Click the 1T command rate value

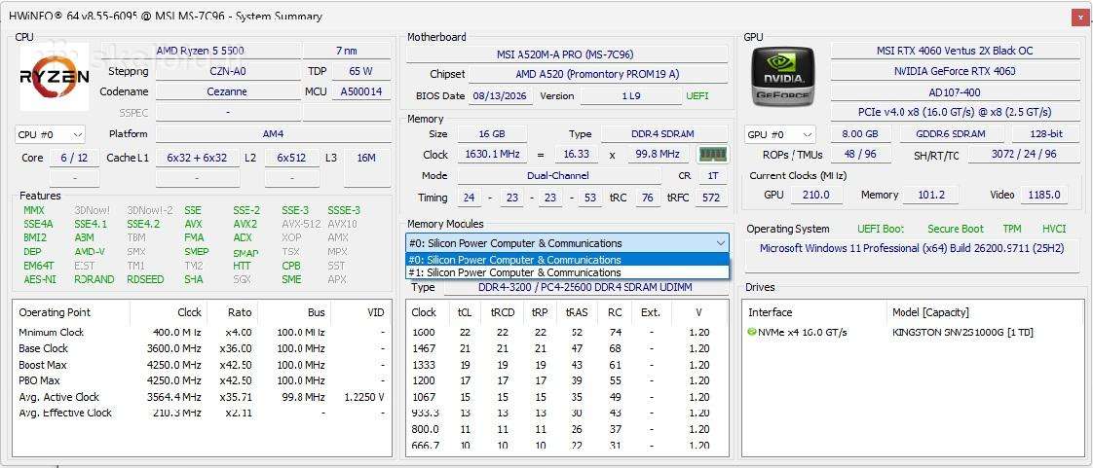[713, 175]
